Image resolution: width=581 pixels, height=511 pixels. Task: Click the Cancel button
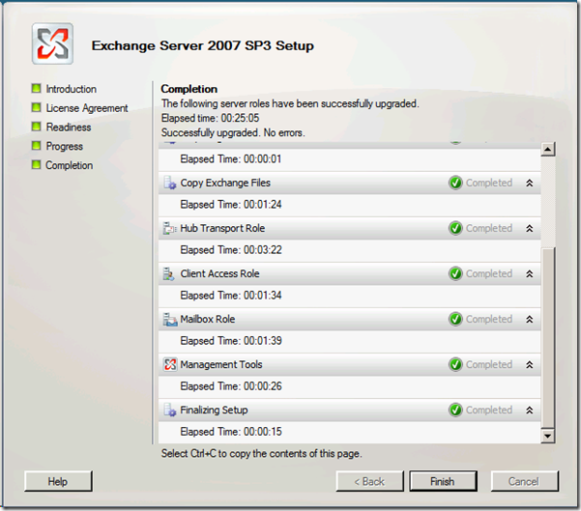click(524, 481)
